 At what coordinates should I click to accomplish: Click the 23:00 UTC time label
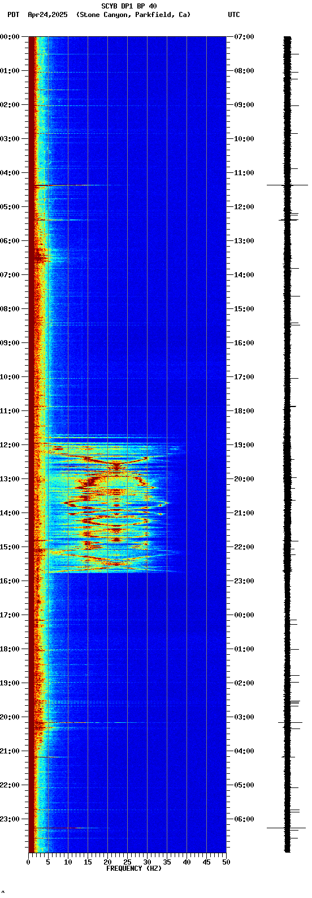coord(244,581)
